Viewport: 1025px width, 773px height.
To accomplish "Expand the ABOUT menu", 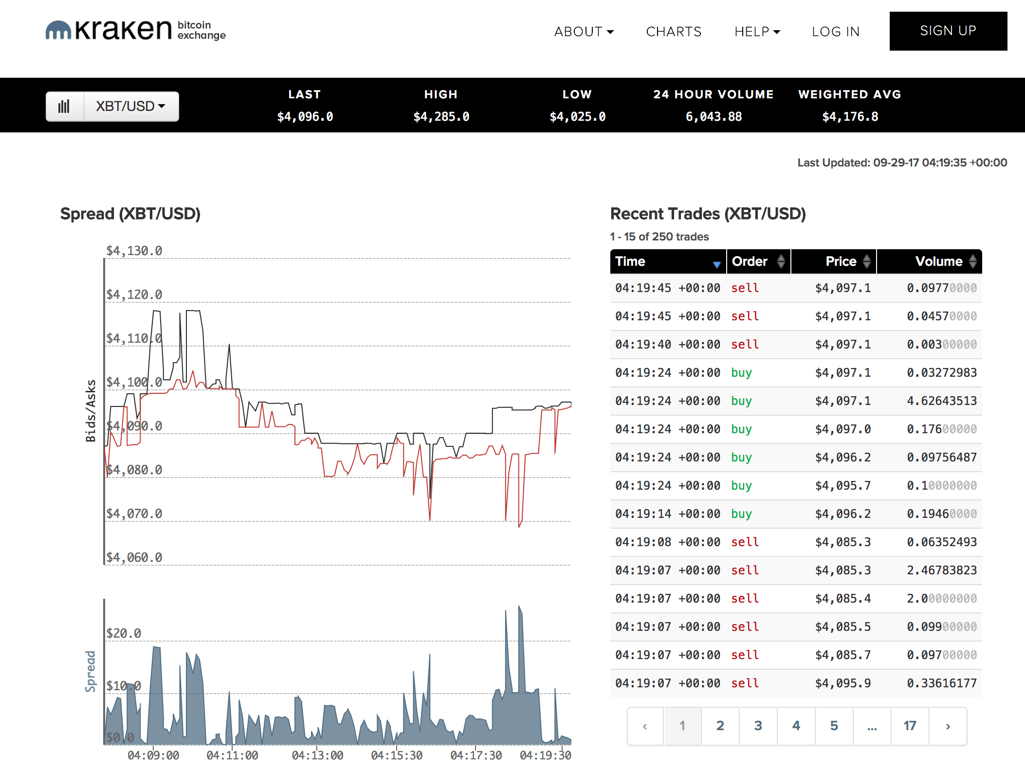I will (x=584, y=32).
